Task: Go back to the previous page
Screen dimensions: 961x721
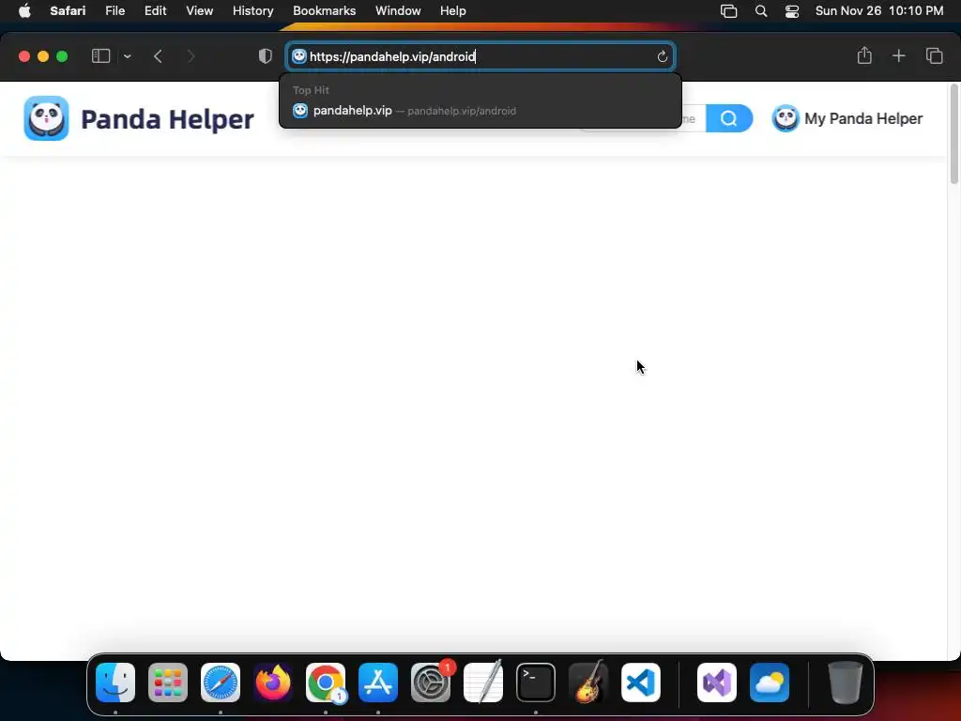Action: click(158, 56)
